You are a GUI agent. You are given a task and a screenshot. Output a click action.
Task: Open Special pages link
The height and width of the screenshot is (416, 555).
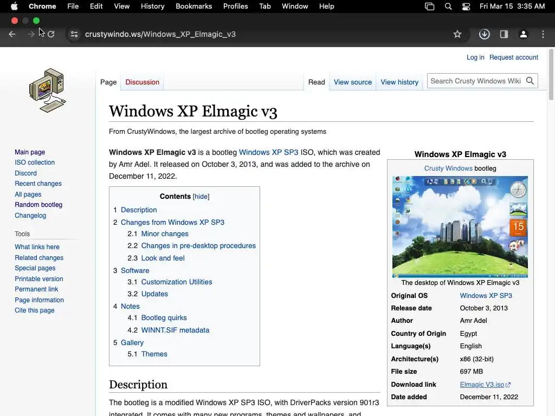pyautogui.click(x=35, y=268)
